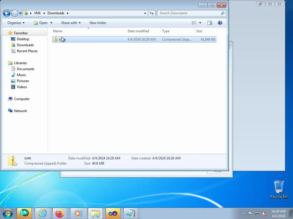Click the Open toolbar button

point(41,23)
